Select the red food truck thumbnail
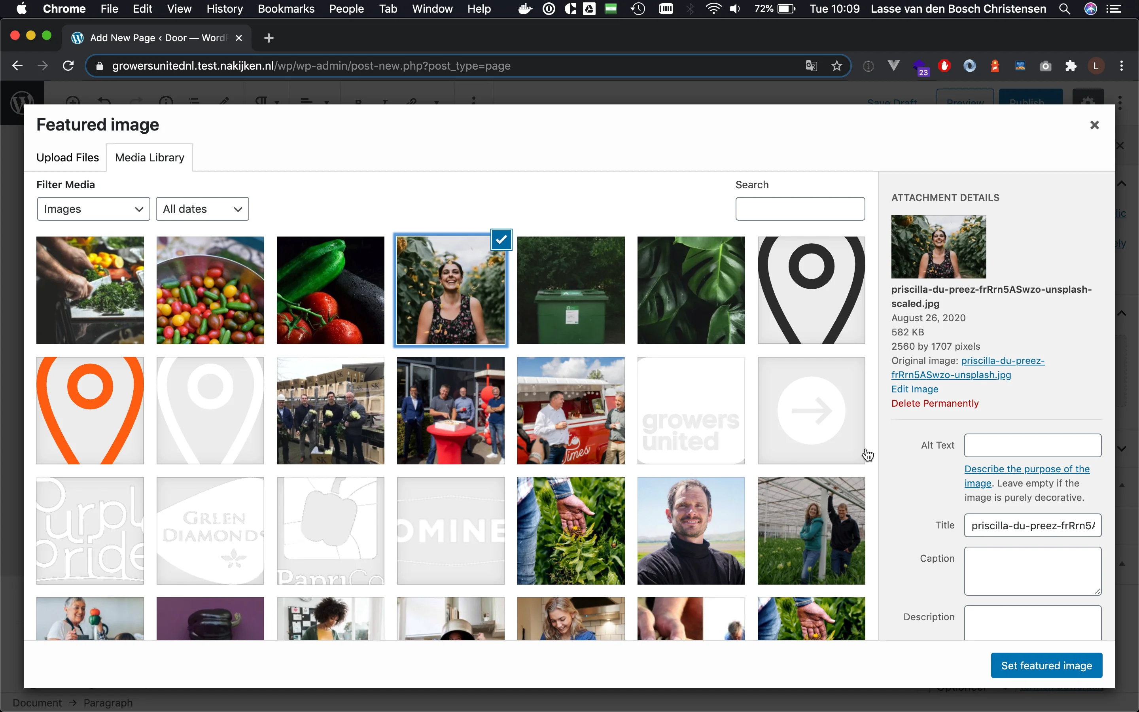This screenshot has height=712, width=1139. 571,411
